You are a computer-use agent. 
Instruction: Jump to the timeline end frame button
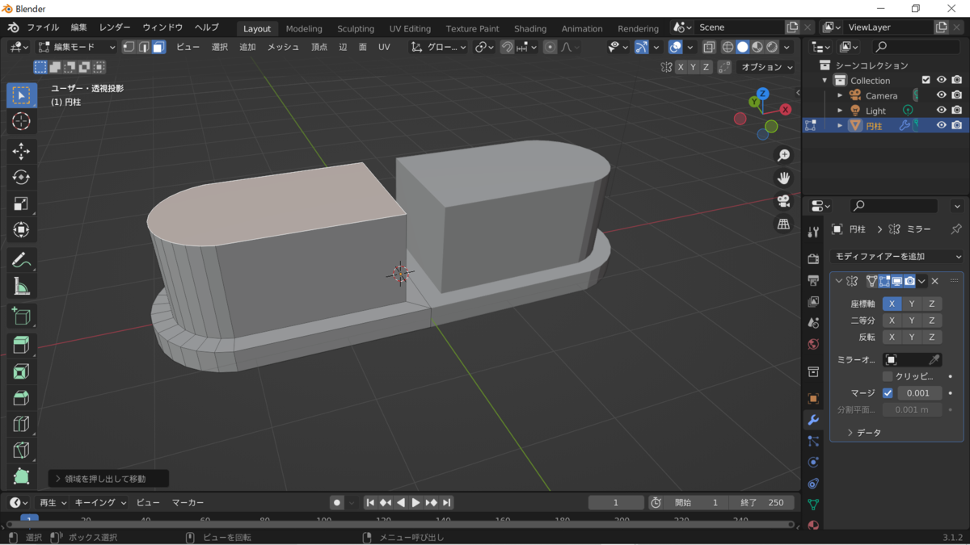point(445,502)
